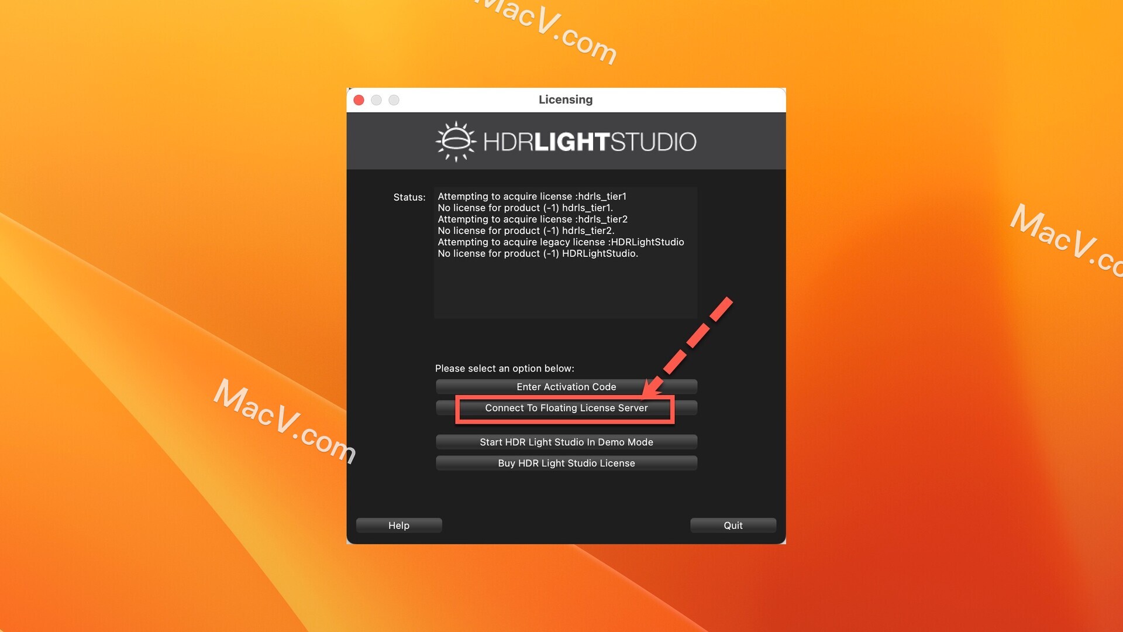The image size is (1123, 632).
Task: Click the sun/rays icon in header
Action: click(457, 140)
